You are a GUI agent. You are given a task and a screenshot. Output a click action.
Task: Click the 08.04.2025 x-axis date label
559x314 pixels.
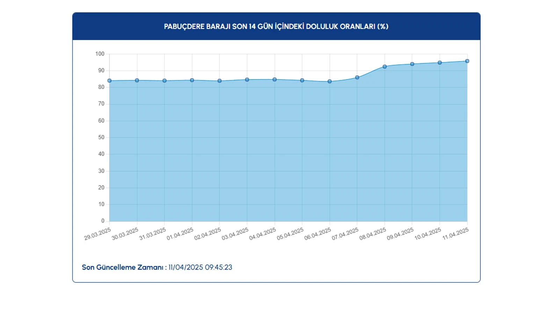pos(373,234)
